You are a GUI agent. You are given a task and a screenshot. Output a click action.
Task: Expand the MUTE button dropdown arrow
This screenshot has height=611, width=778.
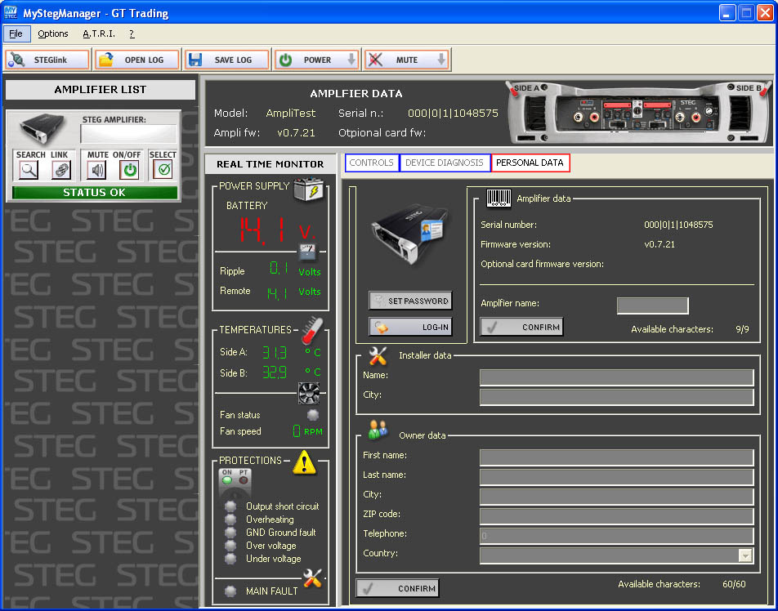tap(441, 60)
